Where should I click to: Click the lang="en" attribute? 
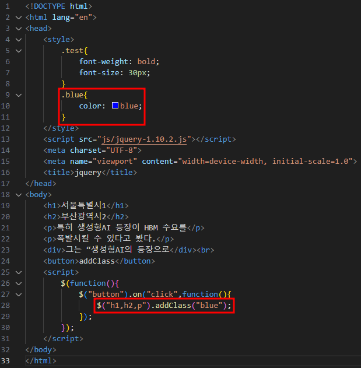(72, 17)
